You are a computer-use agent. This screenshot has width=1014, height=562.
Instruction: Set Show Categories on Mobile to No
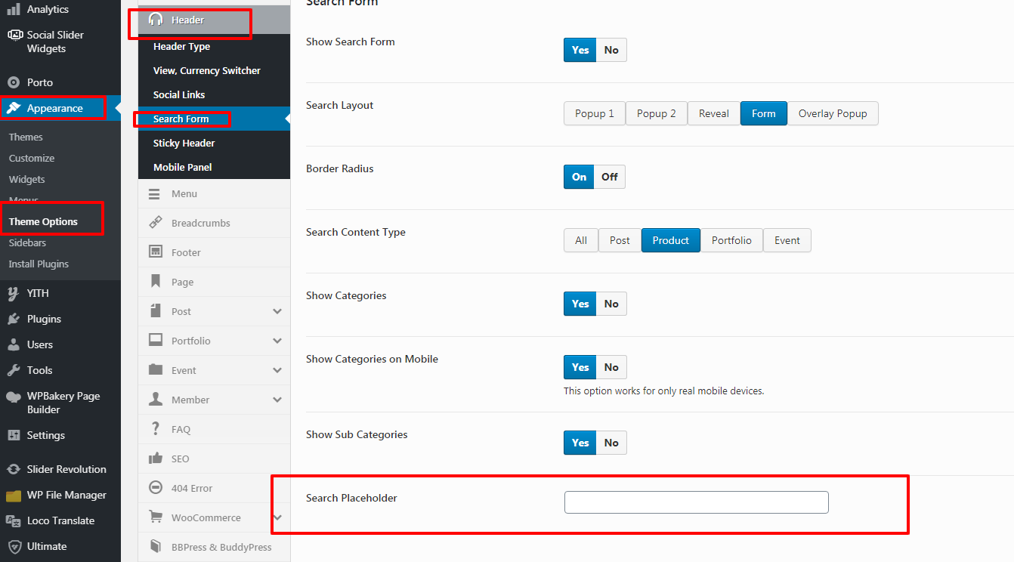[x=611, y=367]
